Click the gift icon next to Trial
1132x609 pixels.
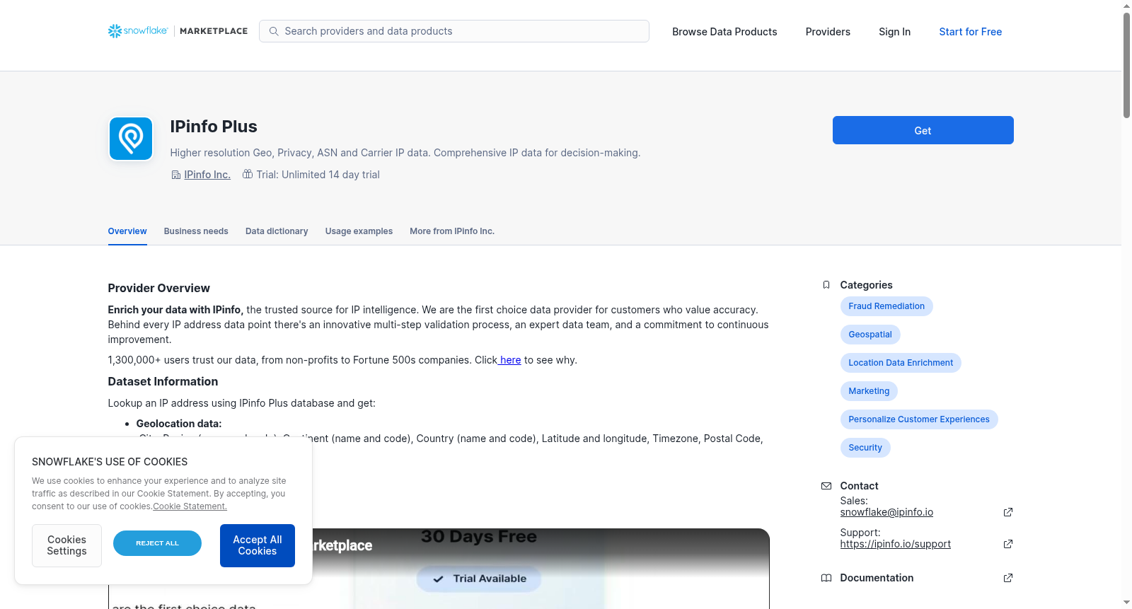point(248,174)
